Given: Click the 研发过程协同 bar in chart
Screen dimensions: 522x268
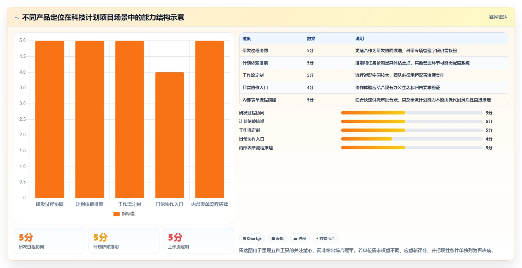Looking at the screenshot, I should point(50,119).
